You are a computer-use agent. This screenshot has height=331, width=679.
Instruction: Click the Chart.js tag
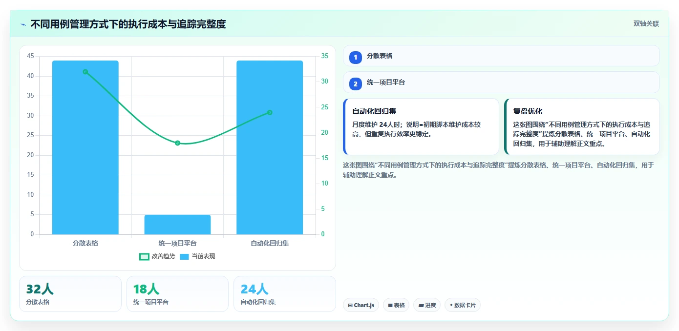click(361, 305)
